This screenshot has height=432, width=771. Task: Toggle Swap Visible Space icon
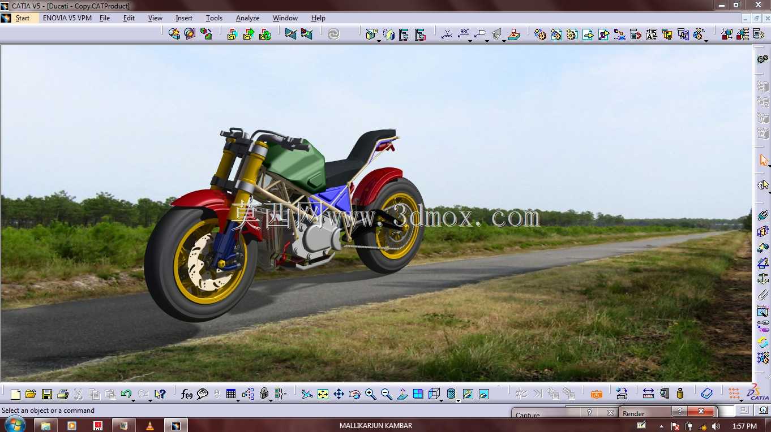483,394
